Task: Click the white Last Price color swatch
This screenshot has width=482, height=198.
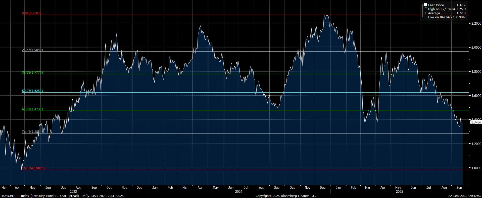Action: (426, 5)
